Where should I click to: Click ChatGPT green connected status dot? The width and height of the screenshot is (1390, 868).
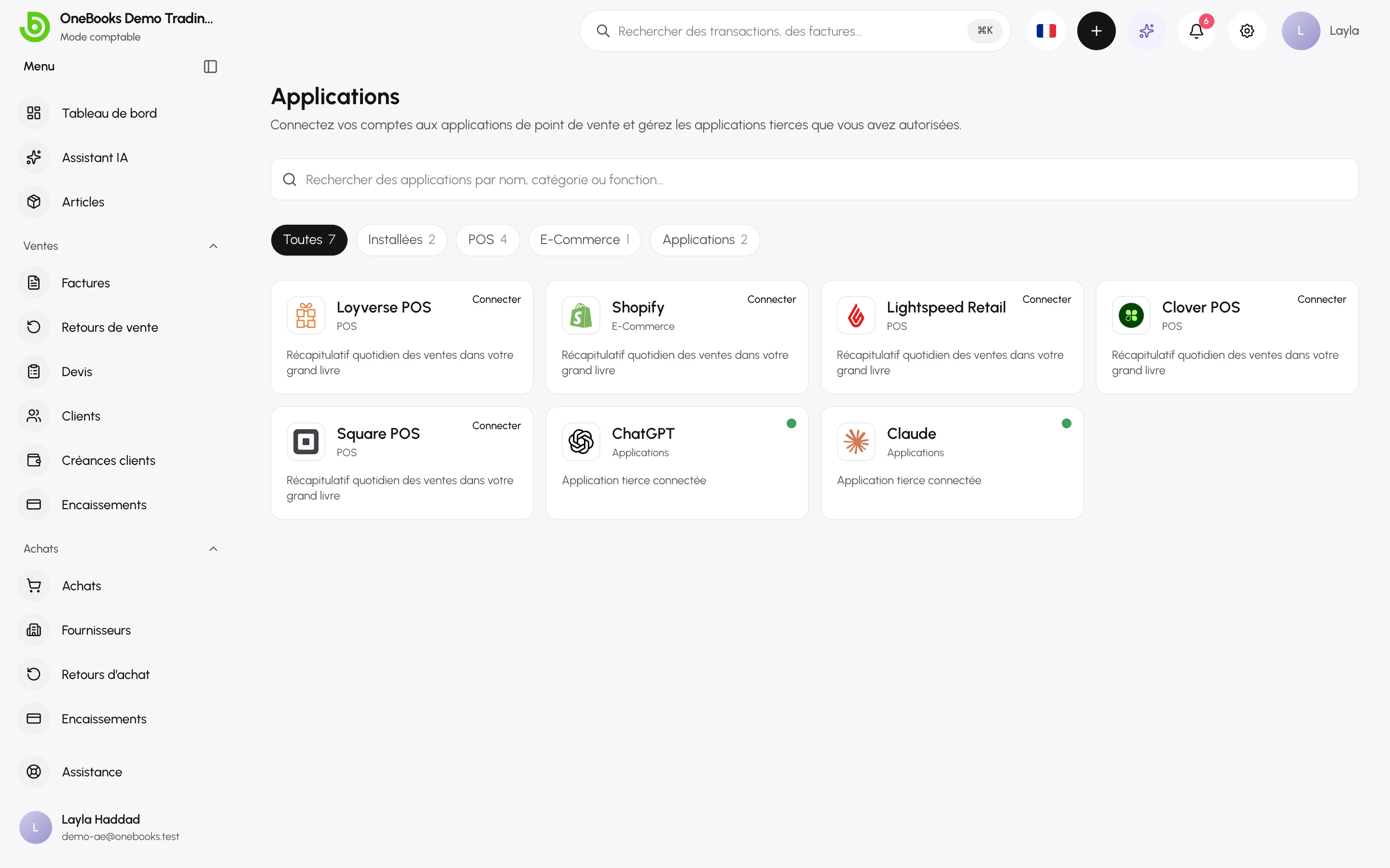pyautogui.click(x=792, y=424)
